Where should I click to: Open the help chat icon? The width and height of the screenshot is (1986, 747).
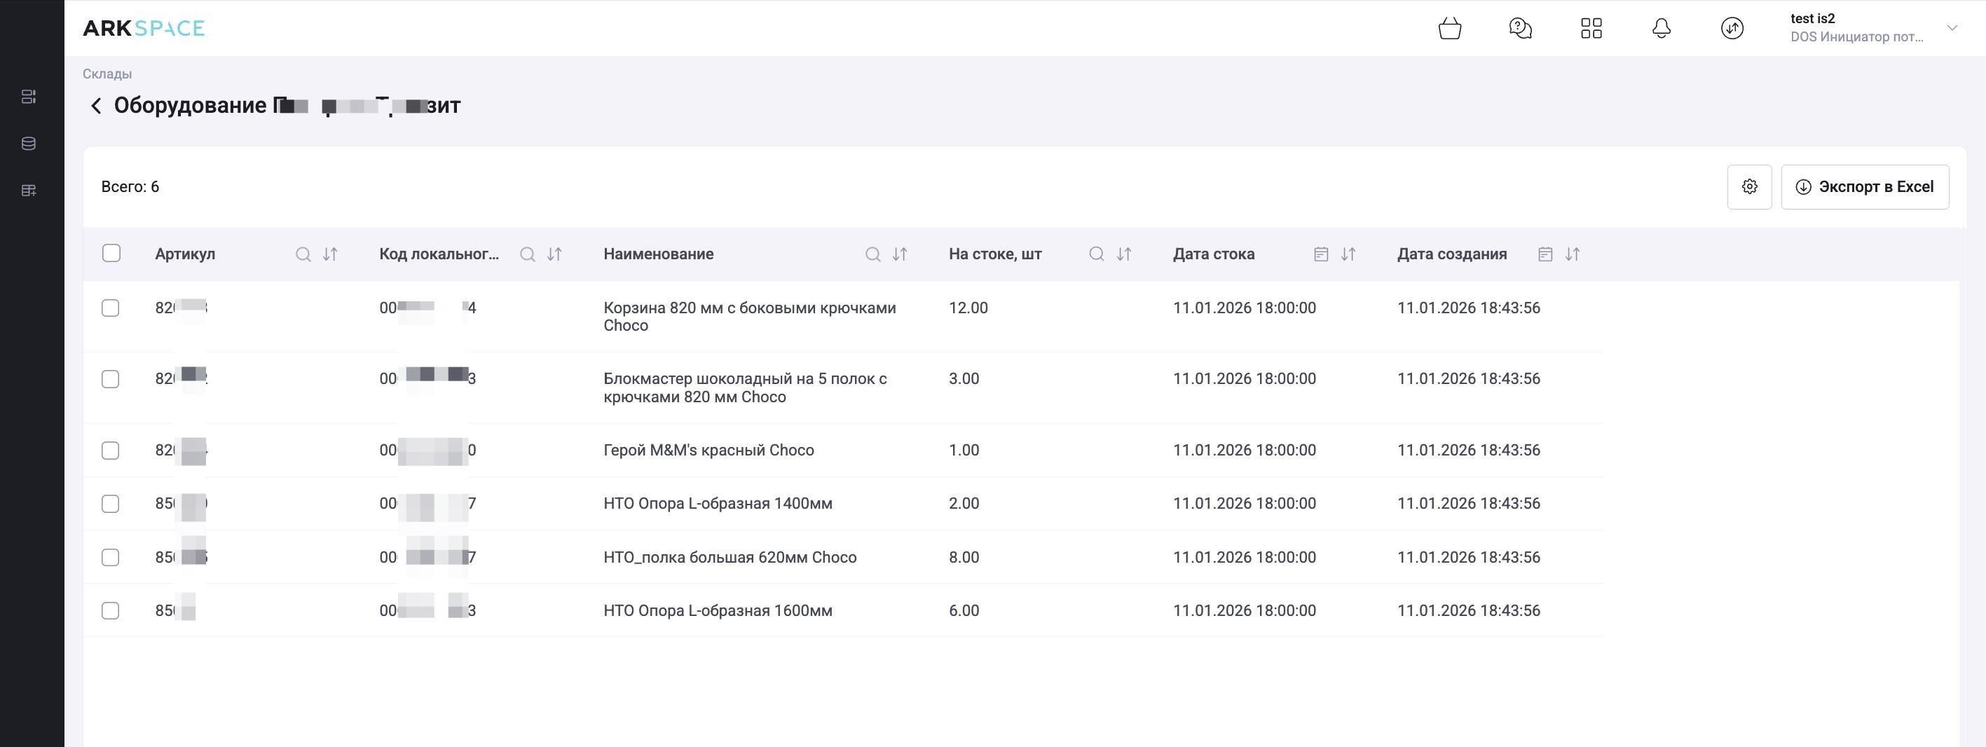pyautogui.click(x=1519, y=29)
